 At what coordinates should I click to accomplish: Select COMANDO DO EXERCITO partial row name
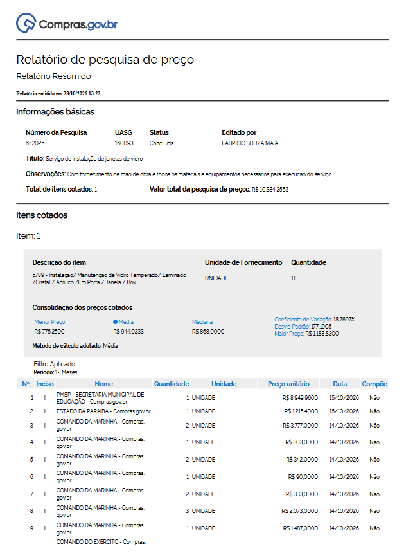point(101,542)
